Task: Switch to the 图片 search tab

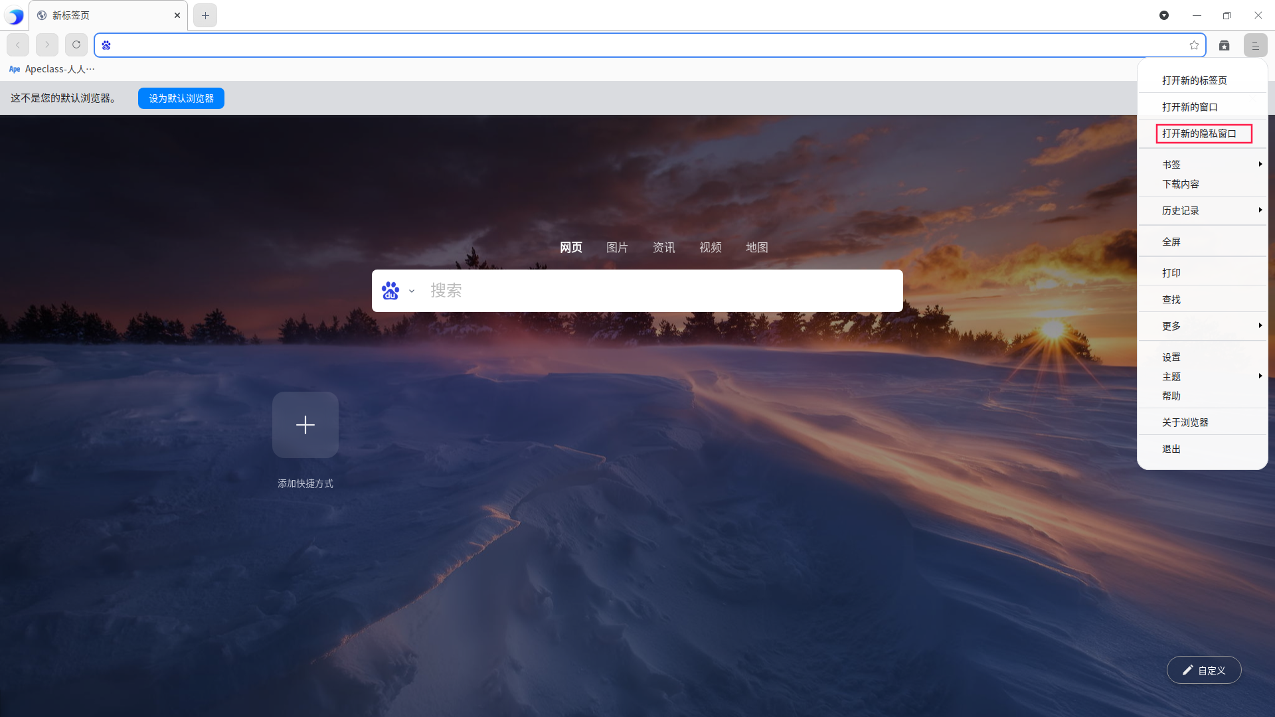Action: [x=617, y=248]
